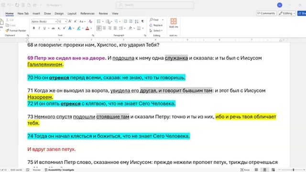306x172 pixels.
Task: Apply paragraph shading
Action: pos(130,28)
